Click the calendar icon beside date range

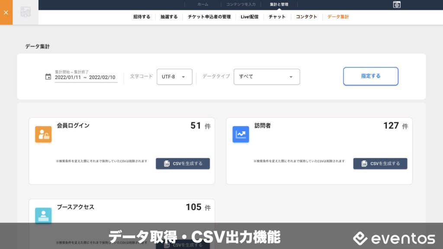click(48, 77)
